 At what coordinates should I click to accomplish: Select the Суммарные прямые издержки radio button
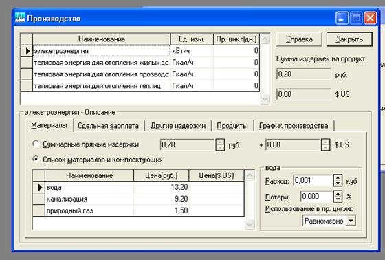click(x=36, y=144)
